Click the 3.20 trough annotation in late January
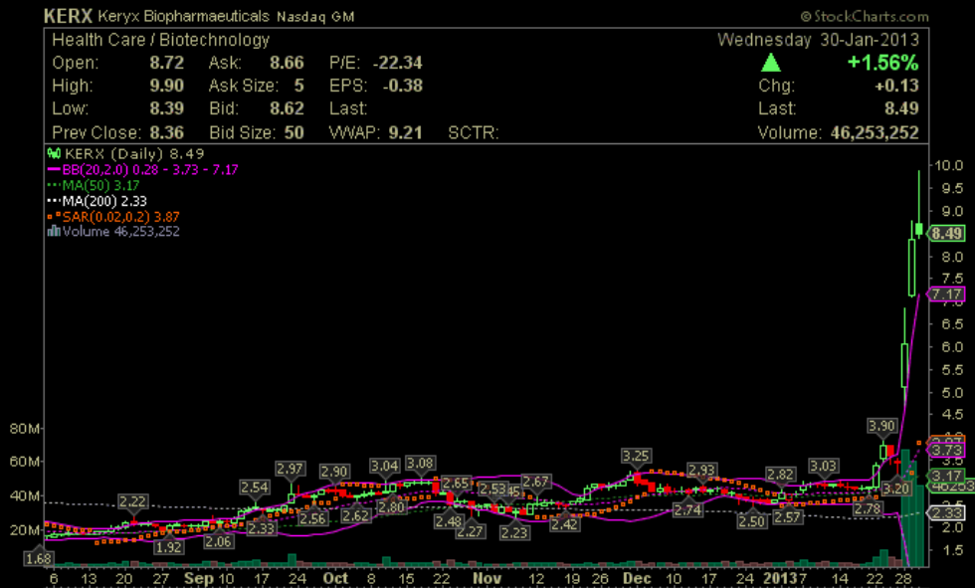 click(x=896, y=488)
